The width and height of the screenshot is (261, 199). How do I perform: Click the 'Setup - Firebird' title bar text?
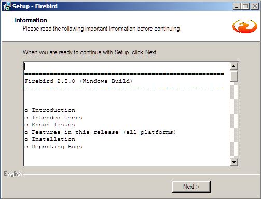pyautogui.click(x=35, y=6)
